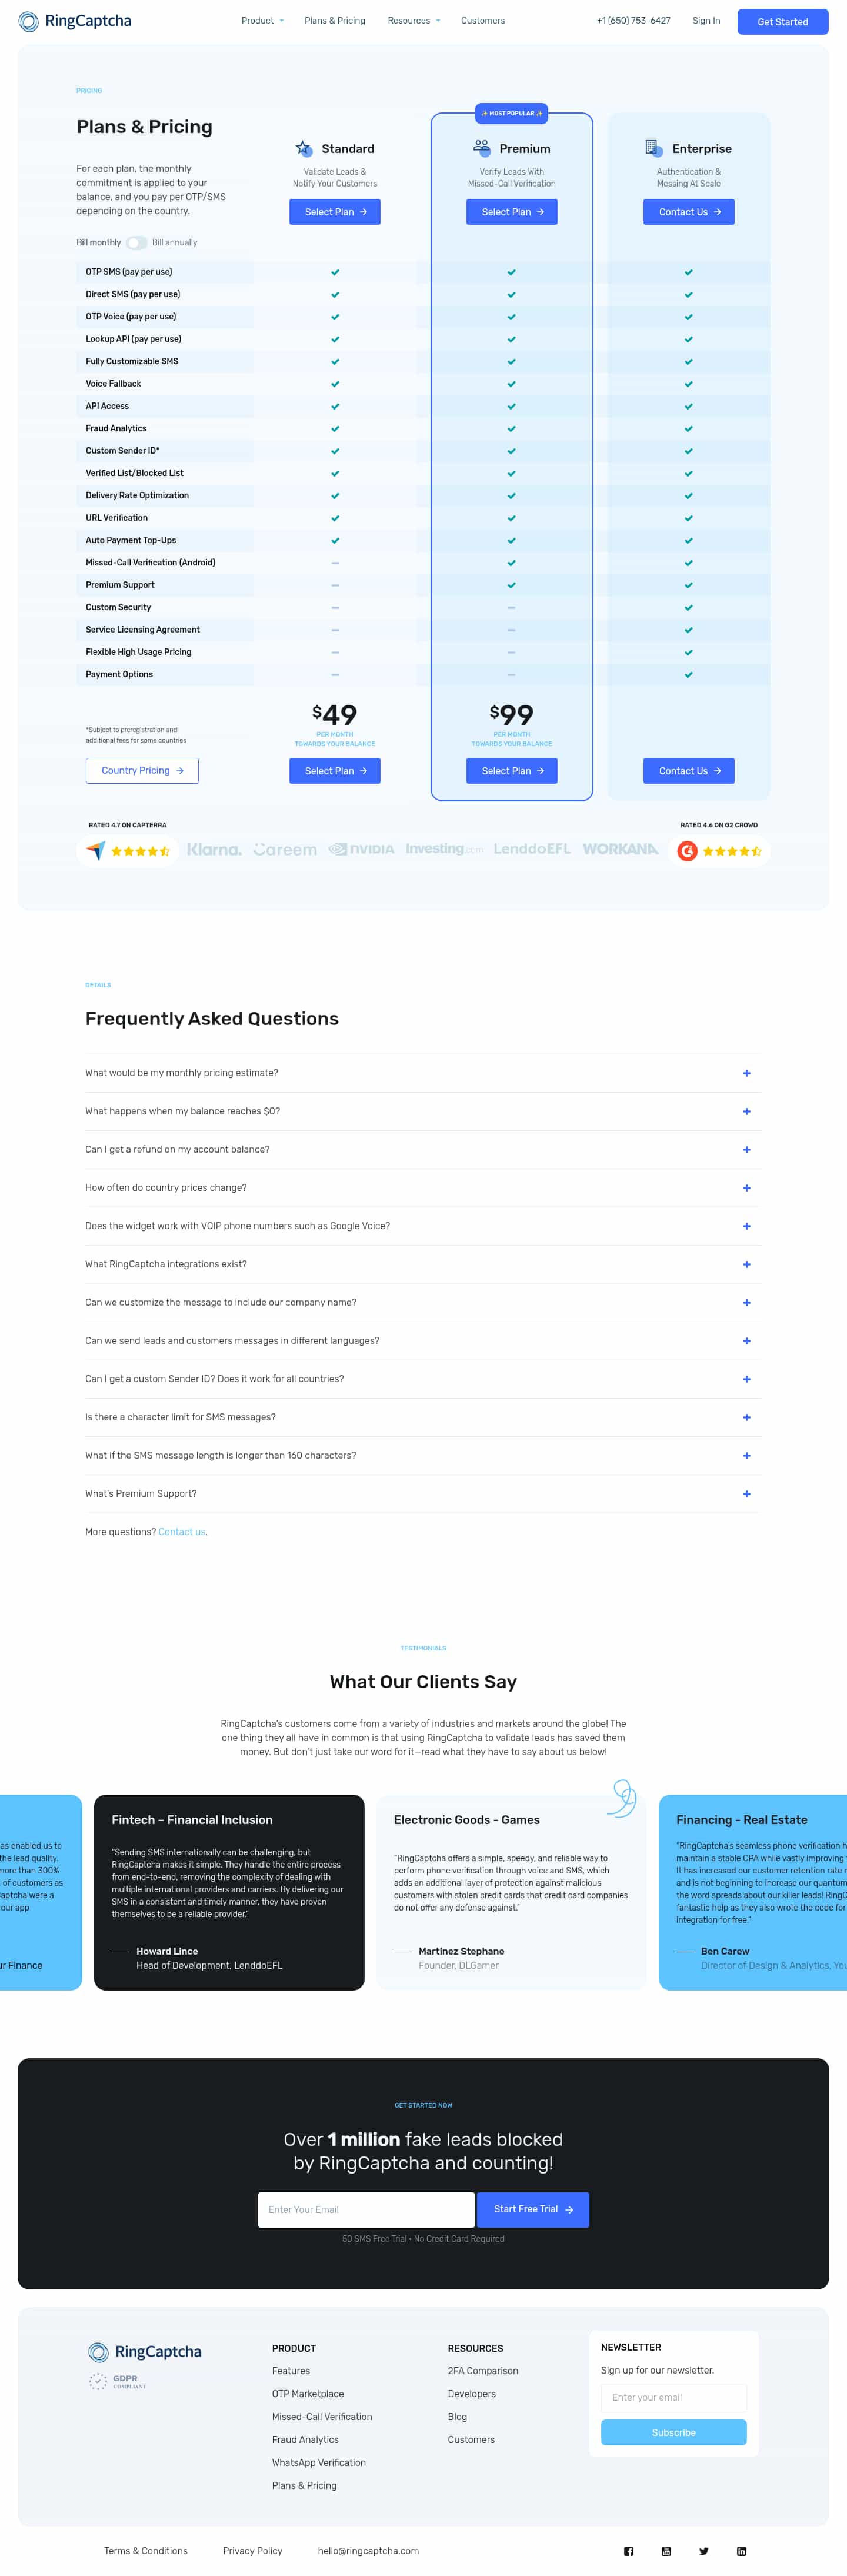Open the Product dropdown menu
This screenshot has width=847, height=2576.
coord(262,21)
